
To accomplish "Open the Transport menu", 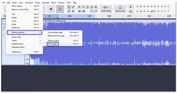I will point(29,3).
